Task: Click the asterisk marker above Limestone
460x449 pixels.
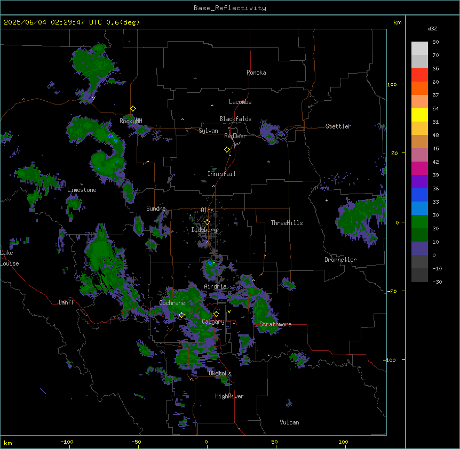Action: [x=82, y=185]
